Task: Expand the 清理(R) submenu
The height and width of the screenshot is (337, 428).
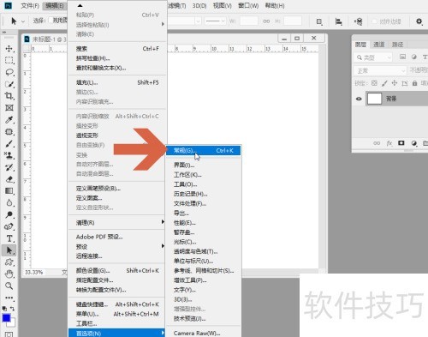Action: tap(117, 222)
